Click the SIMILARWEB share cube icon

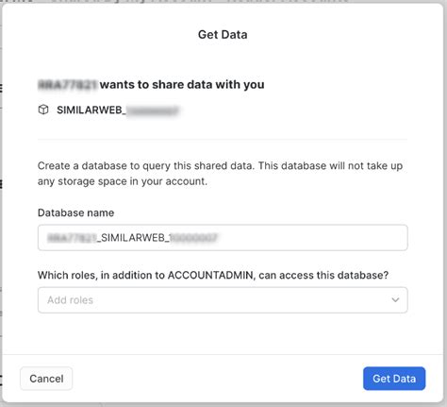pos(43,110)
